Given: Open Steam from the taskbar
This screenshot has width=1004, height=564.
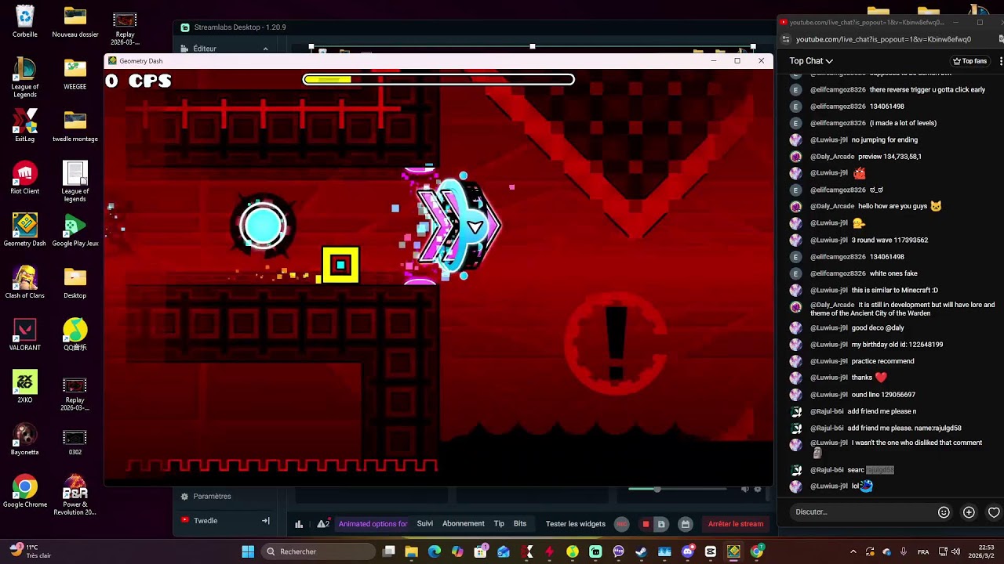Looking at the screenshot, I should click(642, 551).
